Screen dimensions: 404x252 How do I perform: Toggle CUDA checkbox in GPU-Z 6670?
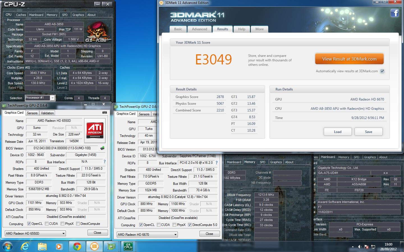click(159, 225)
